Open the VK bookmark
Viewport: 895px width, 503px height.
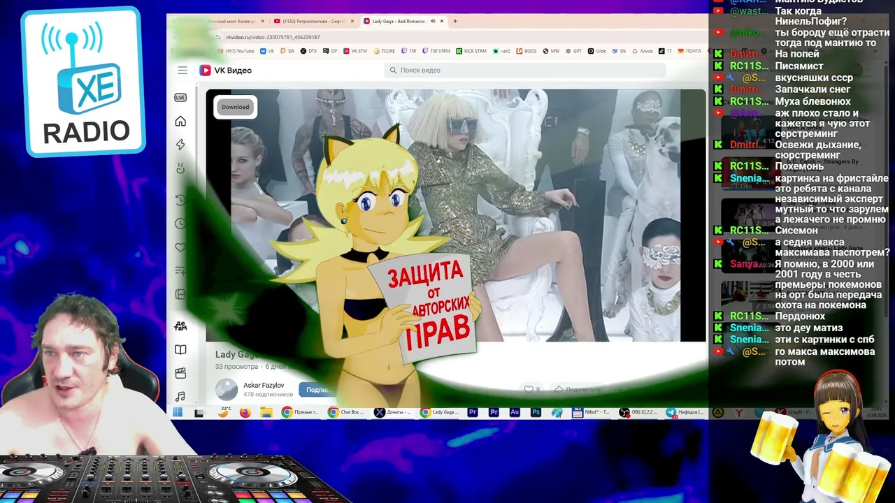click(x=267, y=51)
